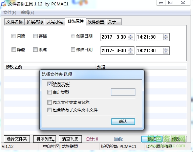193x152 pixels.
Task: Increase the 修改日期 time with up arrow
Action: click(x=166, y=49)
